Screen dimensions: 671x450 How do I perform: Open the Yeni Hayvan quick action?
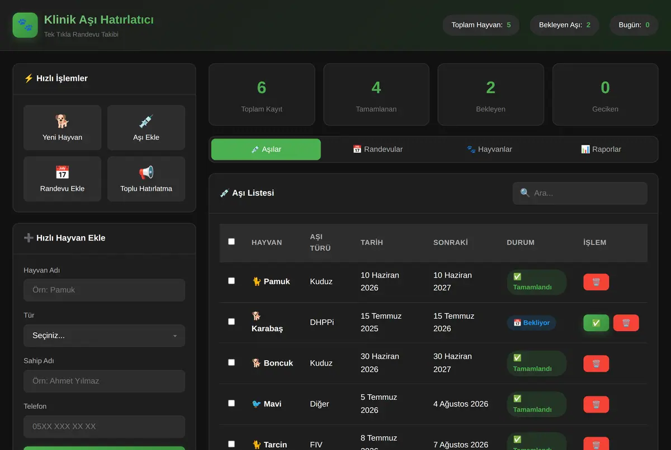click(x=62, y=128)
